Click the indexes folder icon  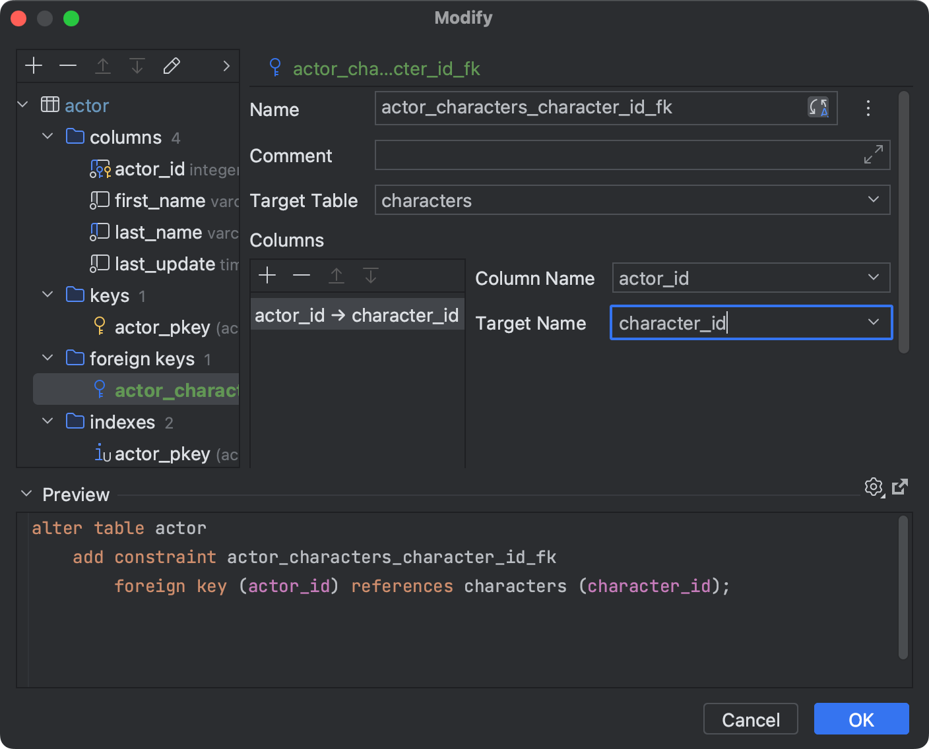coord(75,421)
